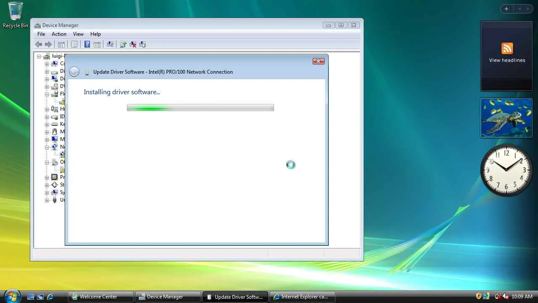Click the sidebar next gadgets arrow
538x303 pixels.
click(528, 9)
